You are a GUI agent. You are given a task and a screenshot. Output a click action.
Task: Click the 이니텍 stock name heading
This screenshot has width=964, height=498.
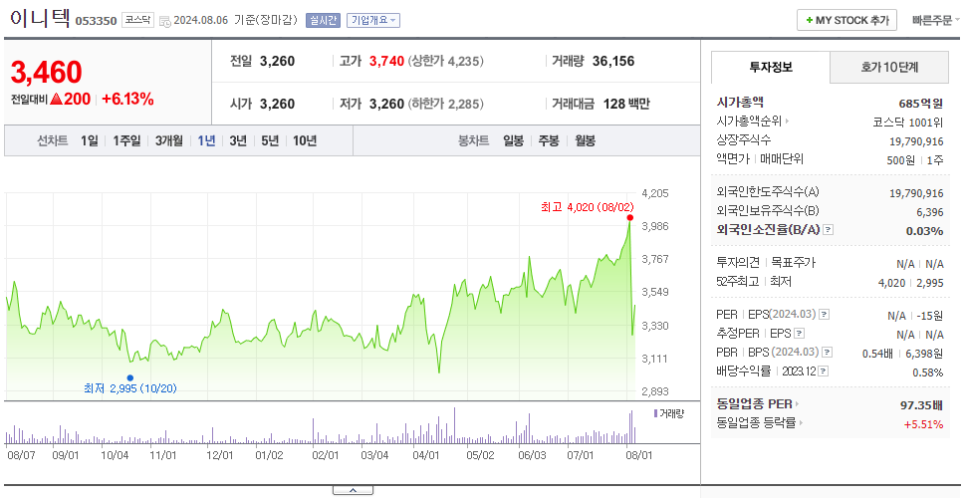click(40, 18)
